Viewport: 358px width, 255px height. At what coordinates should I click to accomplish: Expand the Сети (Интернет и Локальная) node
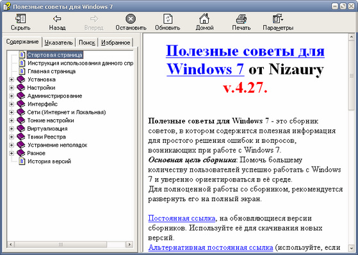click(x=11, y=112)
